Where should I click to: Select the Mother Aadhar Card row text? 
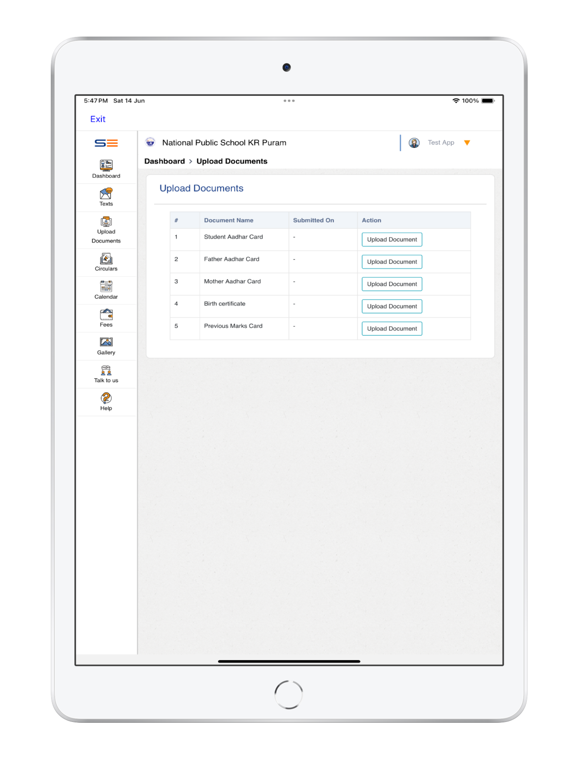[x=232, y=281]
